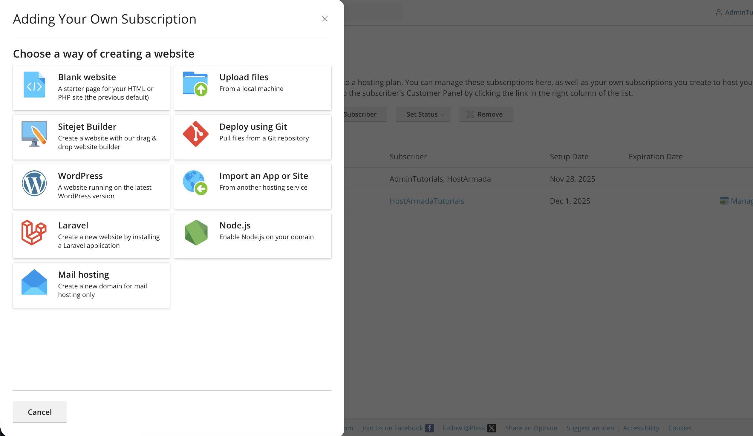Click the Expiration Date column header
The width and height of the screenshot is (753, 436).
pos(656,157)
